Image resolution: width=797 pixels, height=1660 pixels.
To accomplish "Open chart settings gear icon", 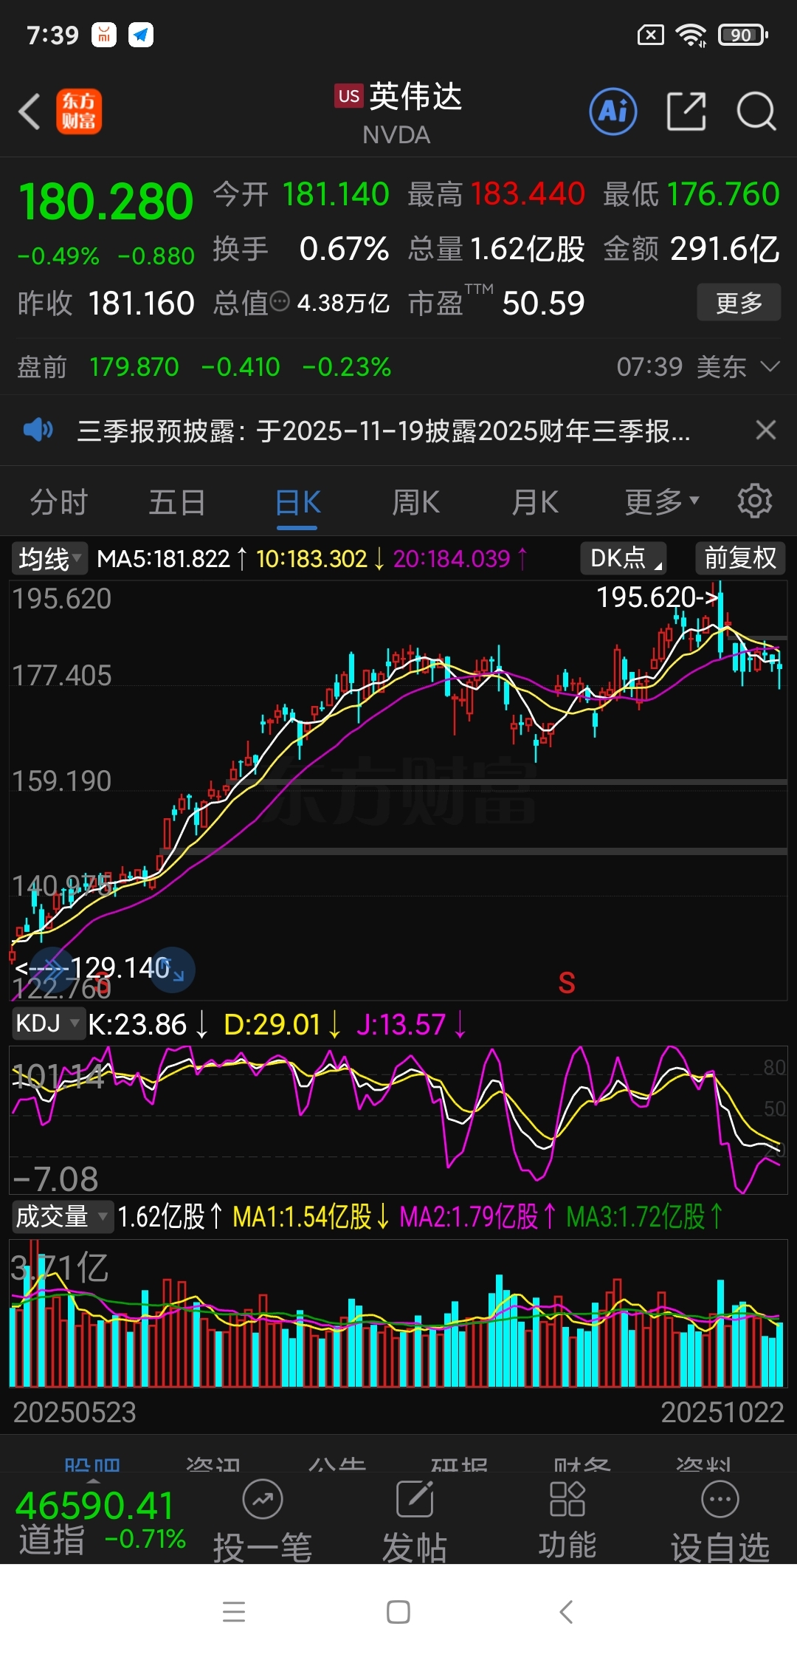I will (755, 501).
